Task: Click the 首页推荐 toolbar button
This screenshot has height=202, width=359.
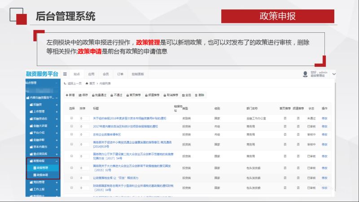Action: (x=133, y=95)
